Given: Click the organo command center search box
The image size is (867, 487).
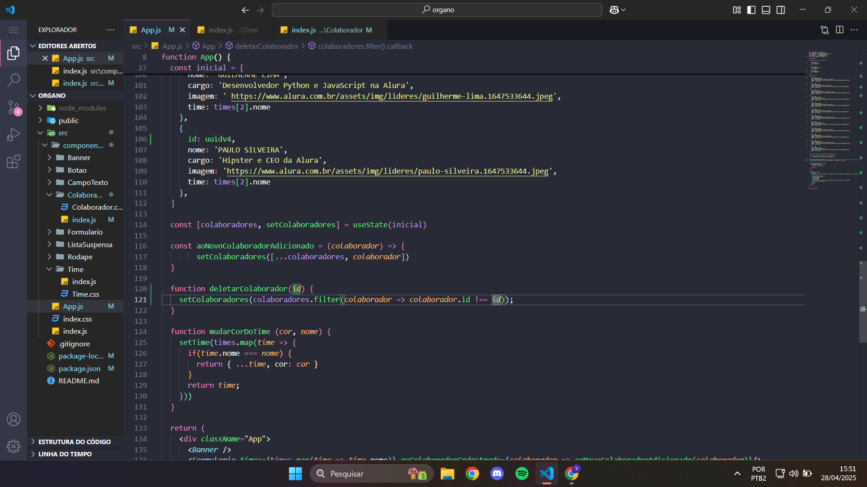Looking at the screenshot, I should click(437, 10).
